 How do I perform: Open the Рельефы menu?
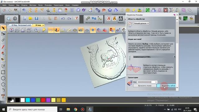48,5
